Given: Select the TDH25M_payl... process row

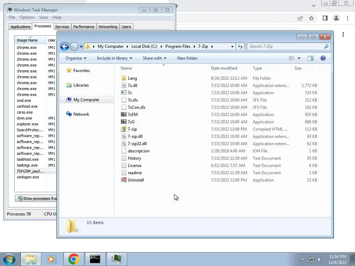Looking at the screenshot, I should tap(36, 171).
